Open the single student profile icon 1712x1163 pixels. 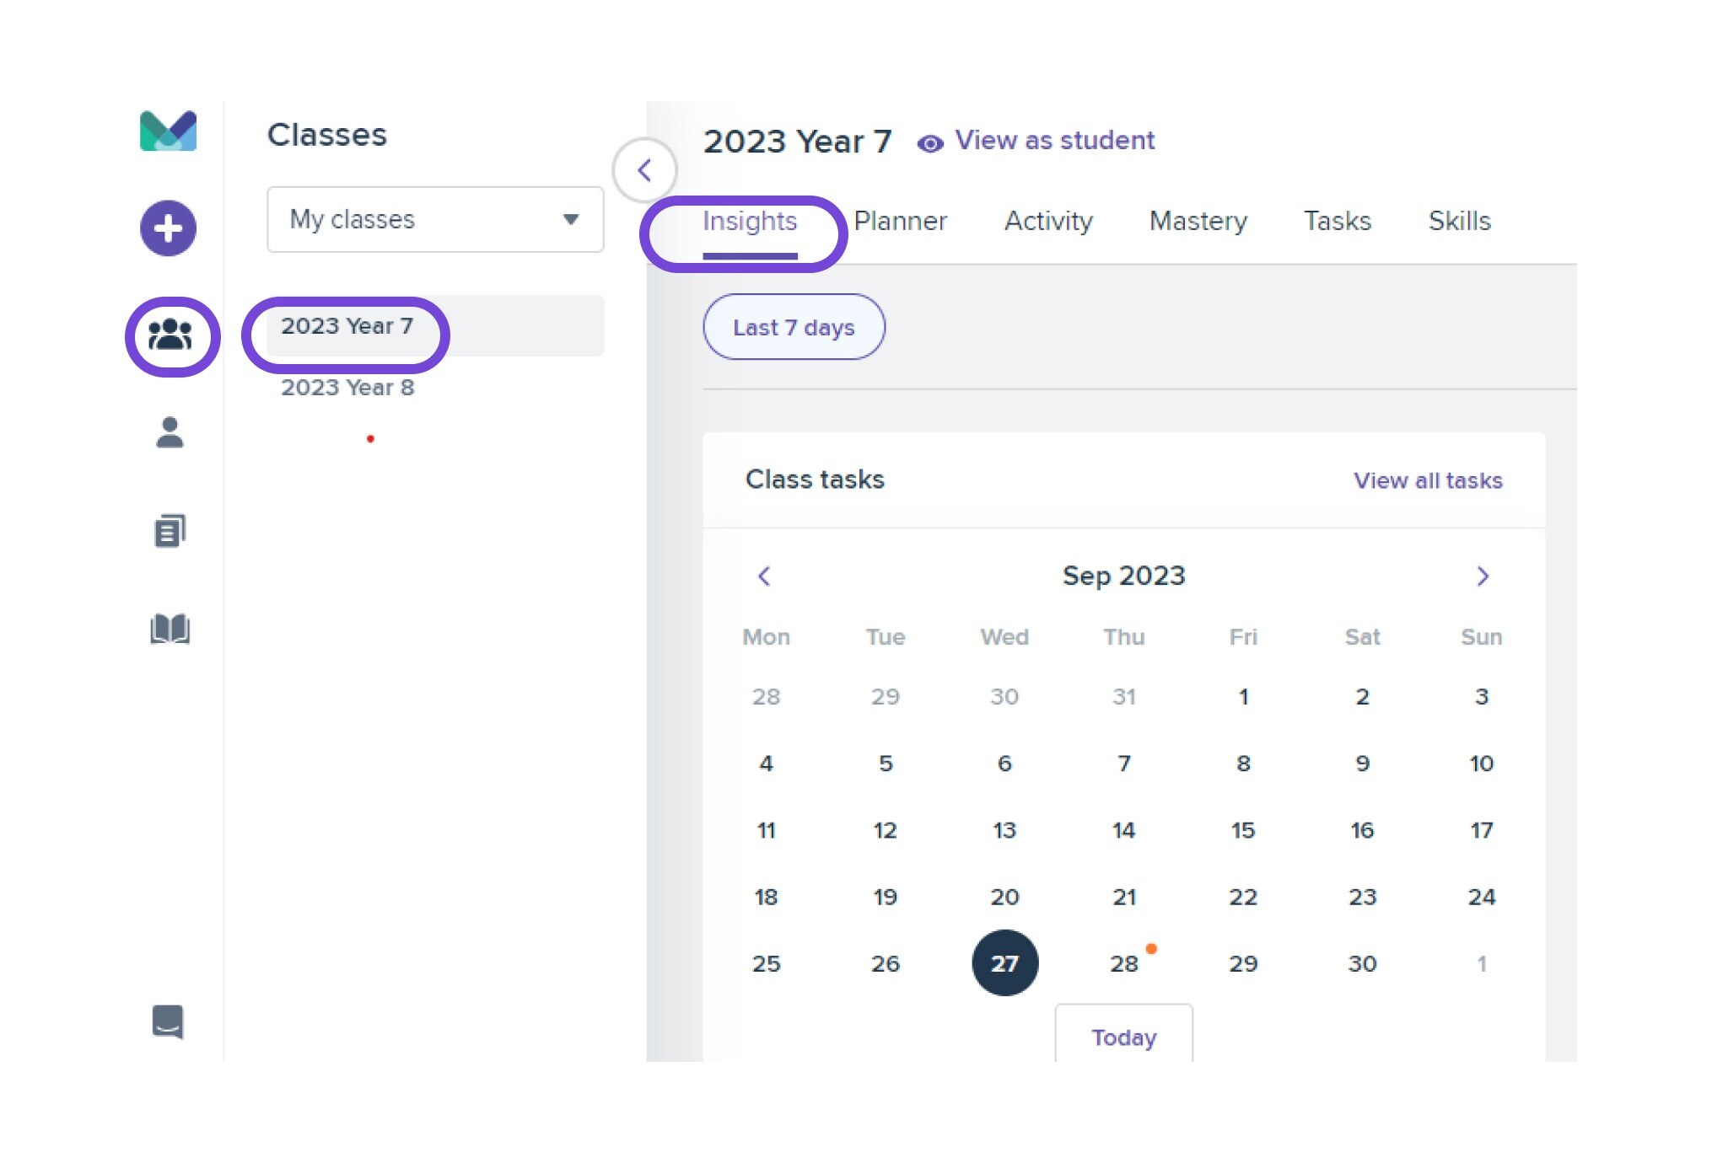coord(170,432)
